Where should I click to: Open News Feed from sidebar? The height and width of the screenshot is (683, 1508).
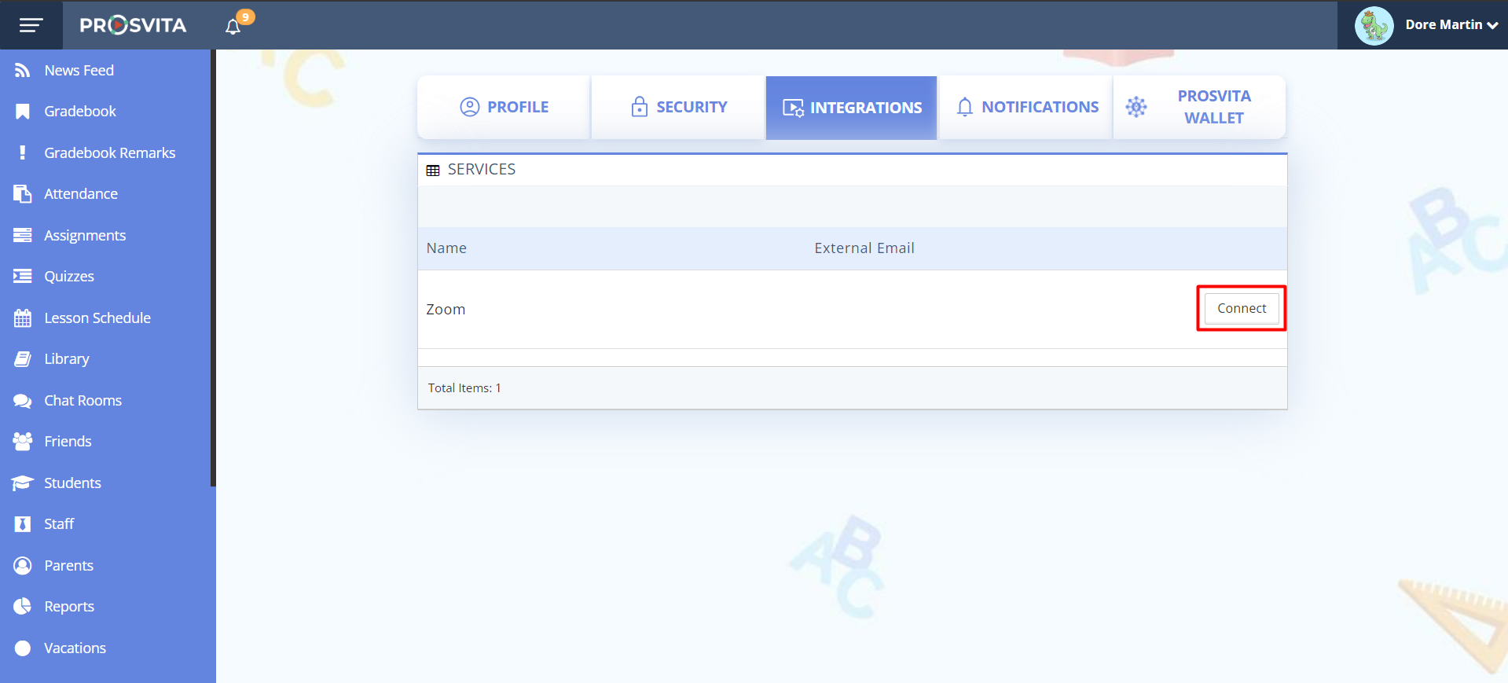tap(79, 71)
